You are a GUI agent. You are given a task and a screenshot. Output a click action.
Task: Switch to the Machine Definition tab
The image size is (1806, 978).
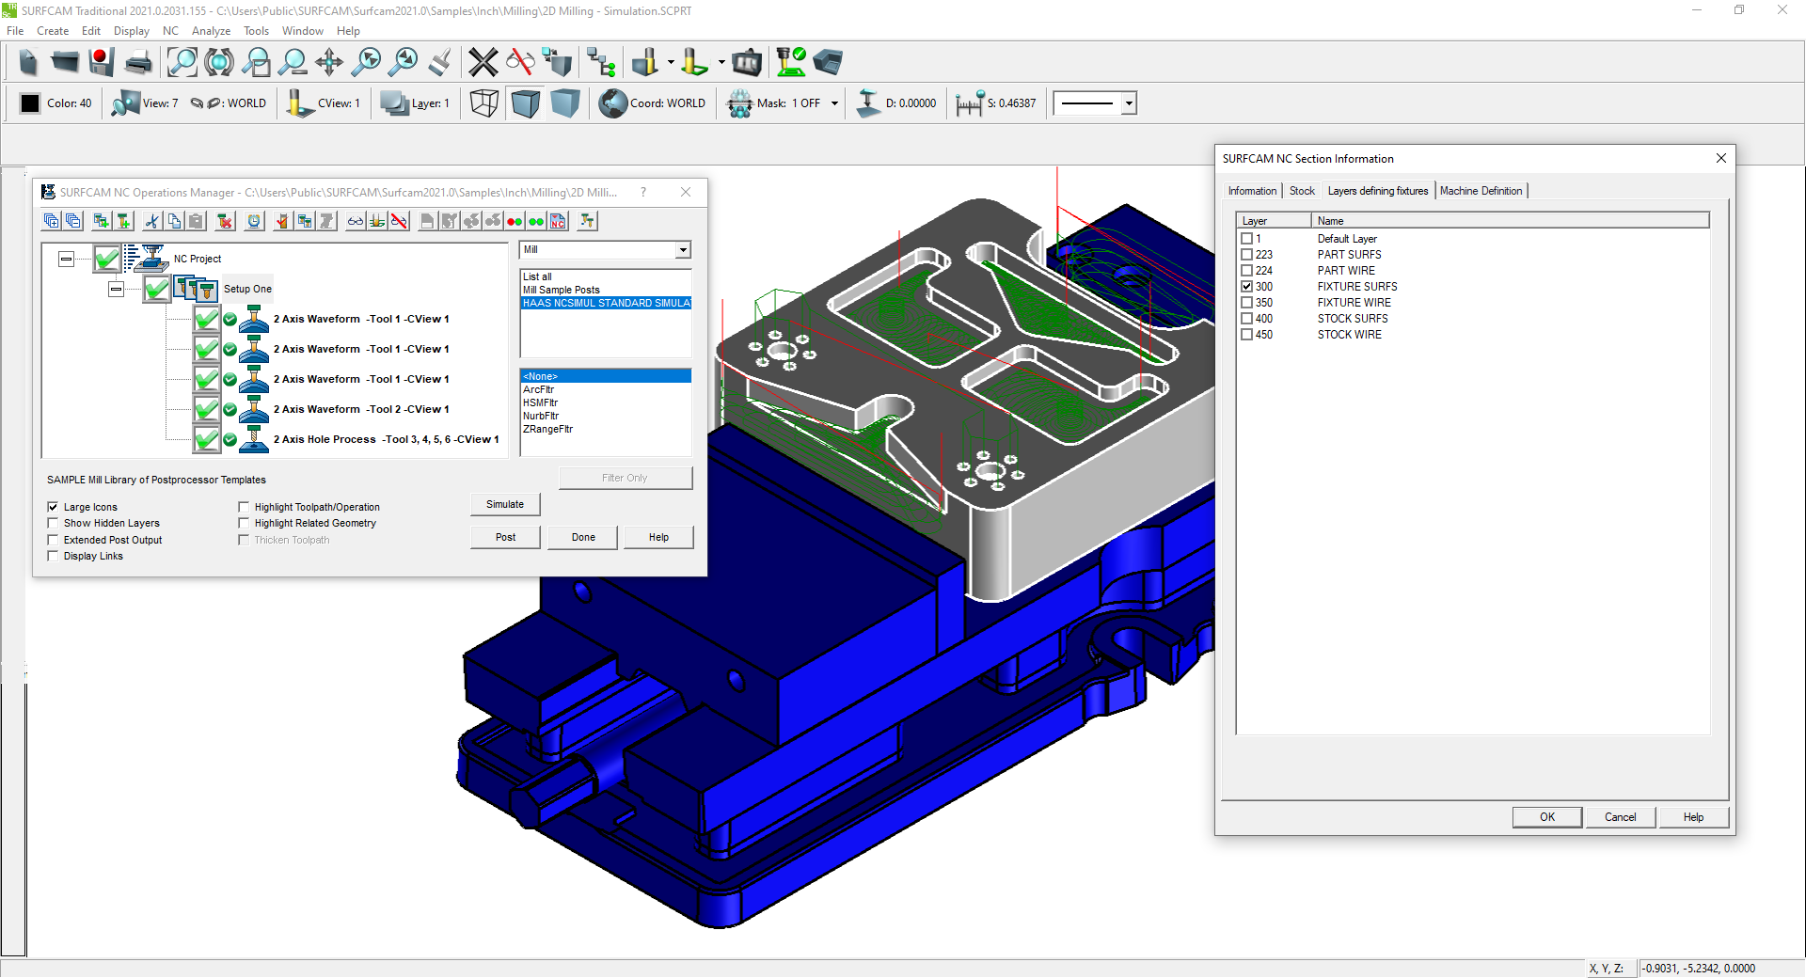click(1480, 191)
